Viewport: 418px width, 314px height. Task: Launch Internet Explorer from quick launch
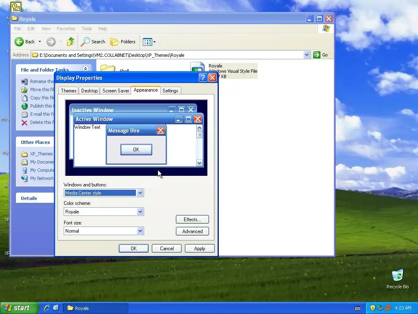pos(47,308)
